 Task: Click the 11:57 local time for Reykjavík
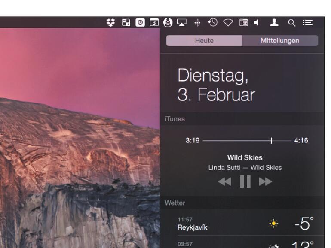point(185,220)
